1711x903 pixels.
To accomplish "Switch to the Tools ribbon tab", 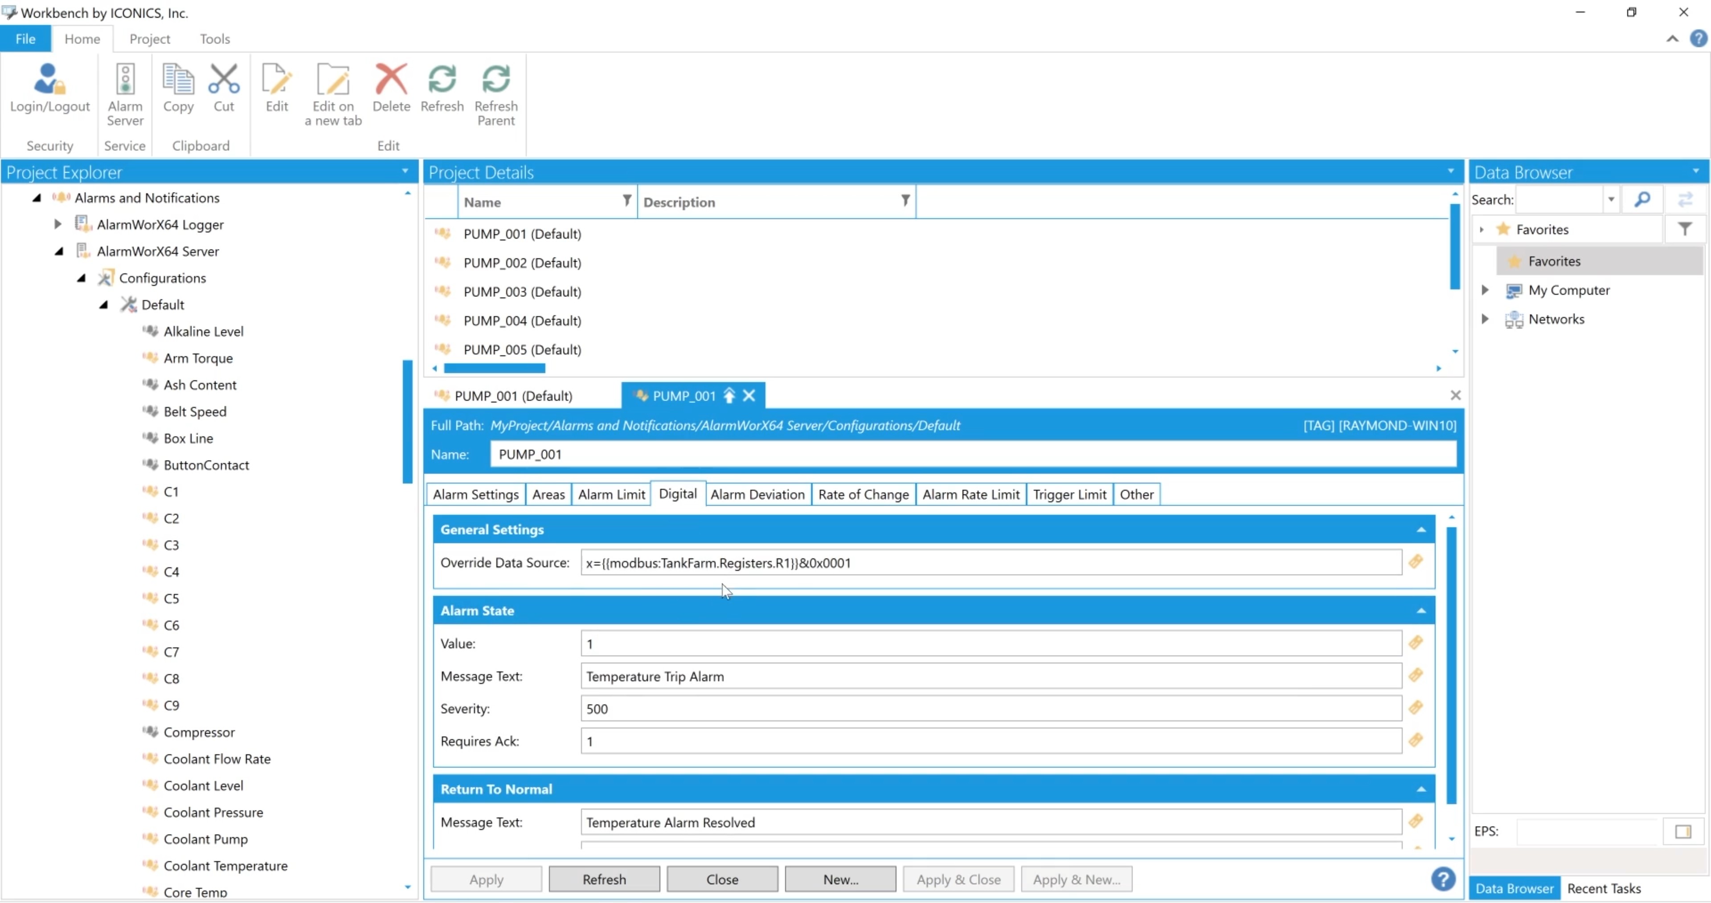I will point(214,38).
